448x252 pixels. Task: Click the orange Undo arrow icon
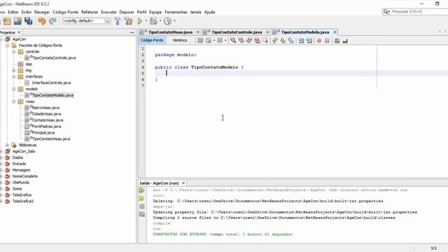pyautogui.click(x=42, y=21)
